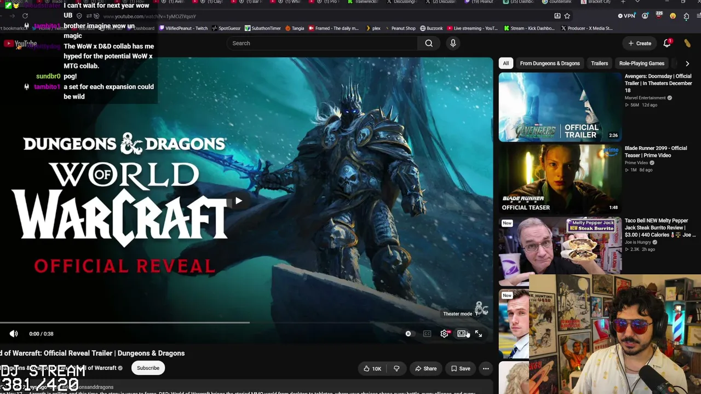The height and width of the screenshot is (394, 701).
Task: Select the Role-Playing Games chip
Action: coord(642,63)
